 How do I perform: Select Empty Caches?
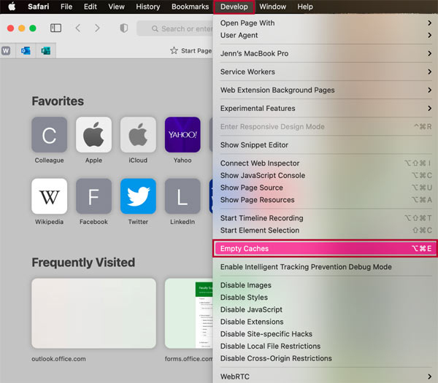tap(325, 249)
